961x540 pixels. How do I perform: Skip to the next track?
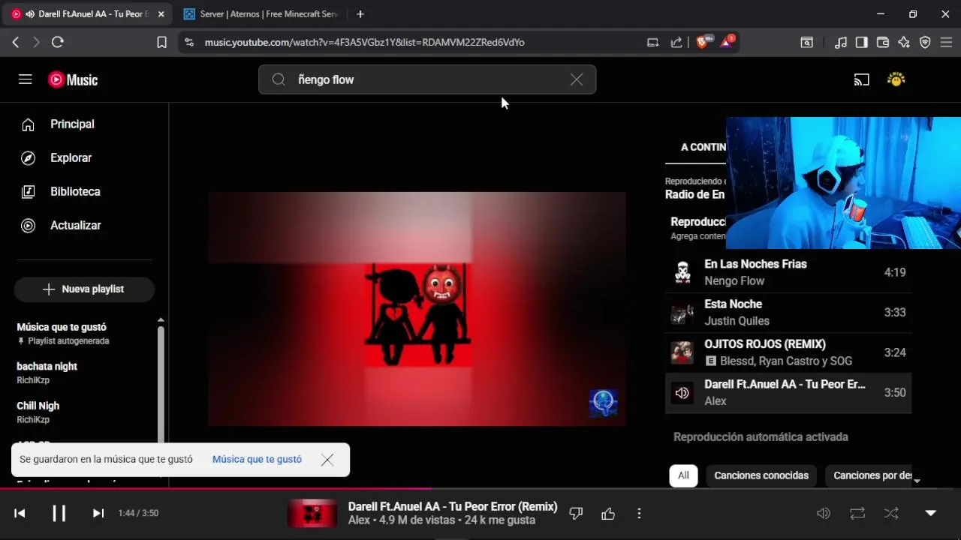(98, 513)
